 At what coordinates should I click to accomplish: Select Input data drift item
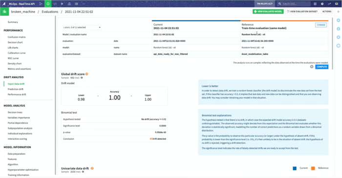pyautogui.click(x=16, y=84)
